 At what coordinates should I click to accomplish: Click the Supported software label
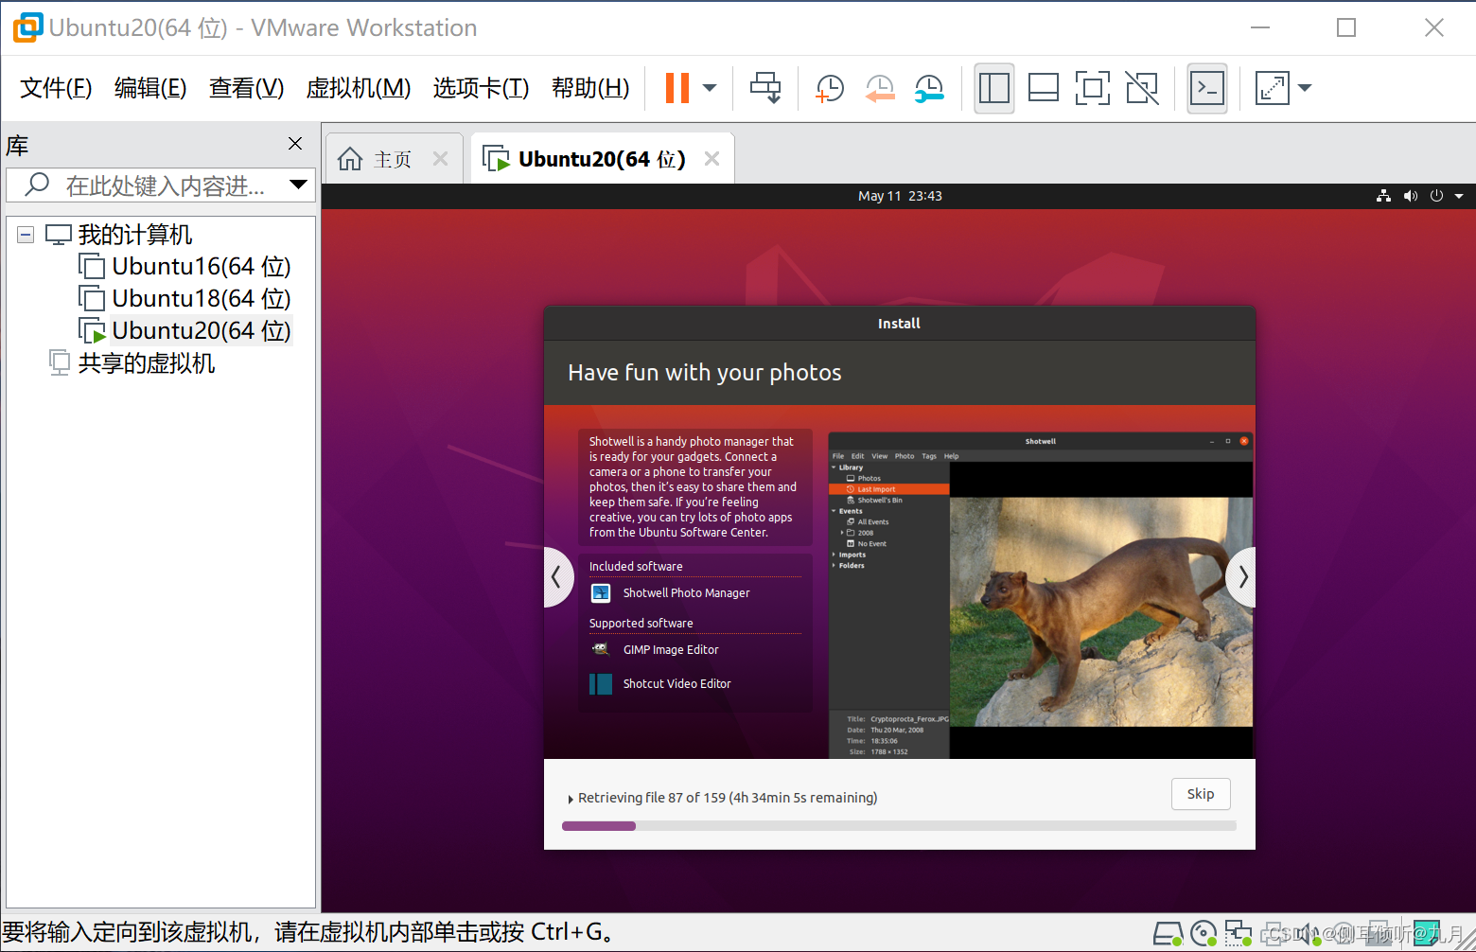pyautogui.click(x=641, y=624)
